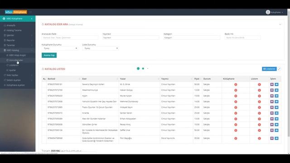
Task: Expand the İşlemler sidebar menu
Action: point(18,35)
